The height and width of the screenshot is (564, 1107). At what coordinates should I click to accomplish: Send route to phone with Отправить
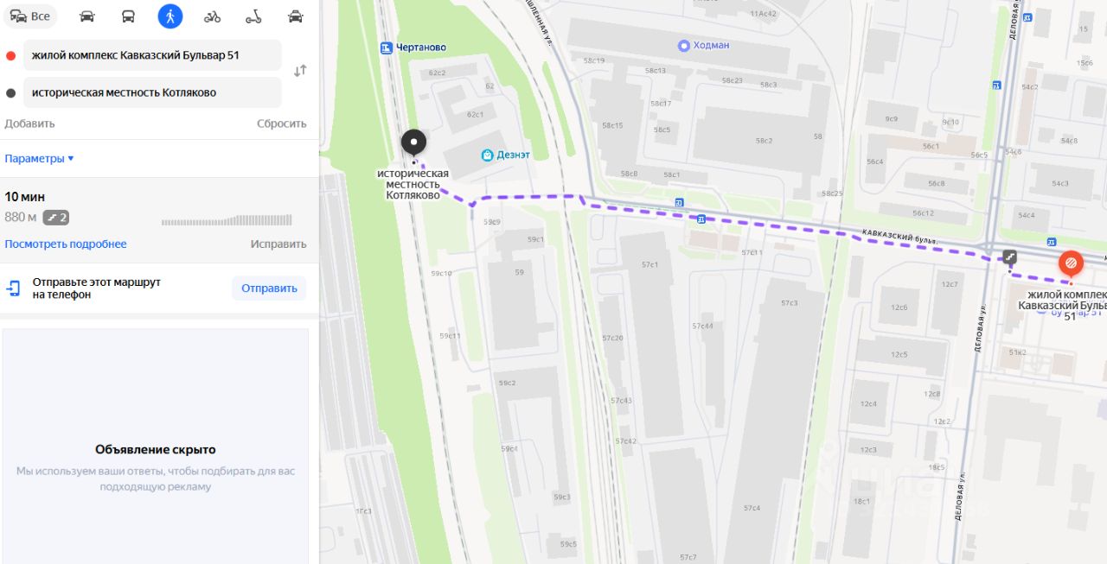point(269,288)
